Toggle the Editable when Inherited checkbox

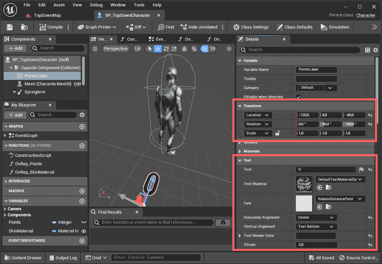click(299, 97)
